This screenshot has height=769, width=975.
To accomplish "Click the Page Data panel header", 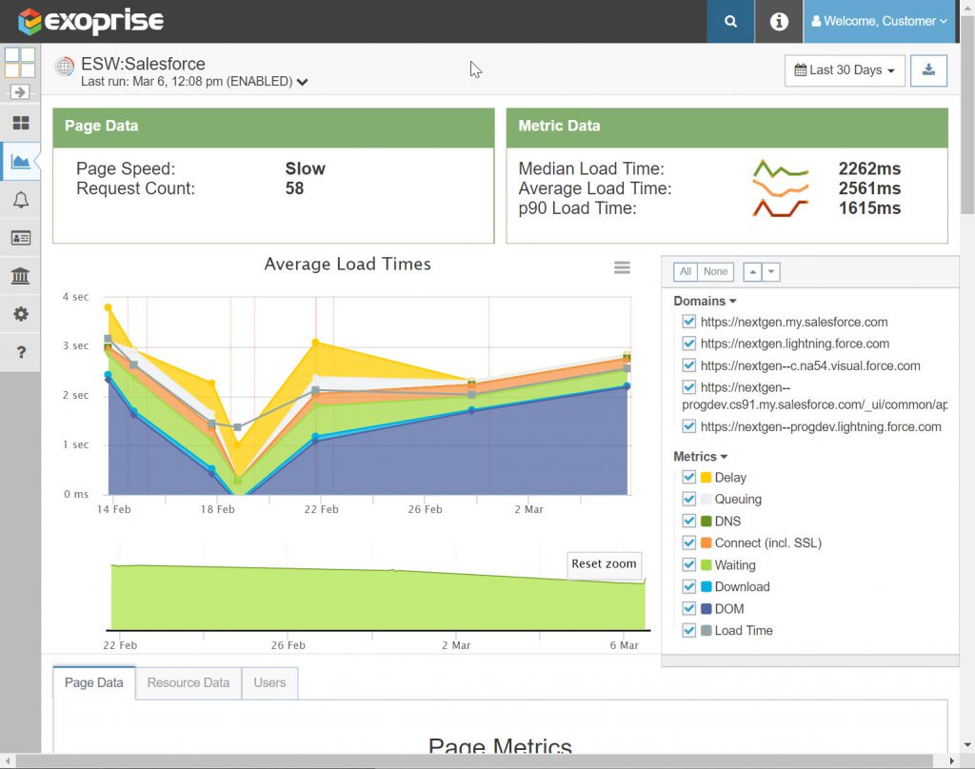I will tap(273, 128).
